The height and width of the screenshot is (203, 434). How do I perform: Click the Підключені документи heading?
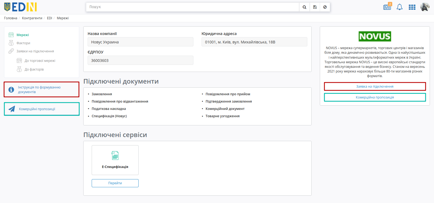click(121, 81)
